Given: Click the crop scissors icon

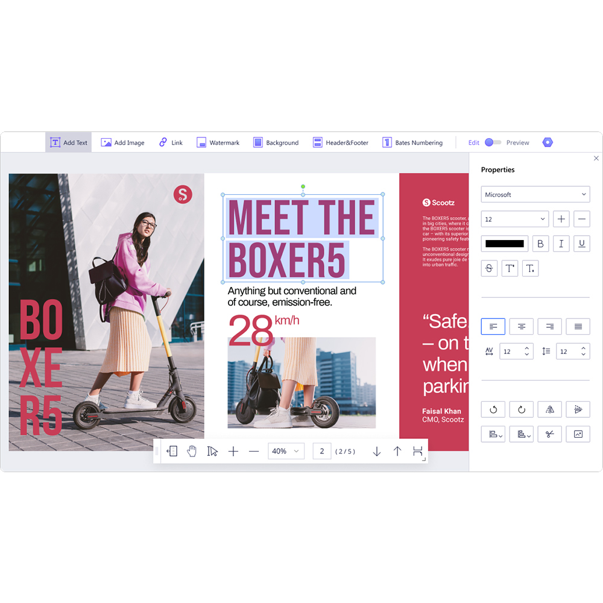Looking at the screenshot, I should point(549,434).
